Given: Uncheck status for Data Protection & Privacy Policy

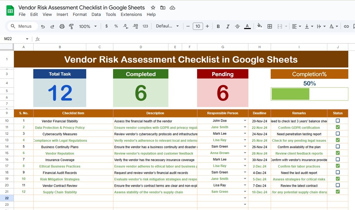Looking at the screenshot, I should pyautogui.click(x=338, y=127).
